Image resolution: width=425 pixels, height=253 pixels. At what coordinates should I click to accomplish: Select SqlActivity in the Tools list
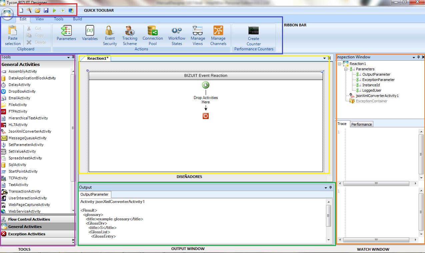17,165
